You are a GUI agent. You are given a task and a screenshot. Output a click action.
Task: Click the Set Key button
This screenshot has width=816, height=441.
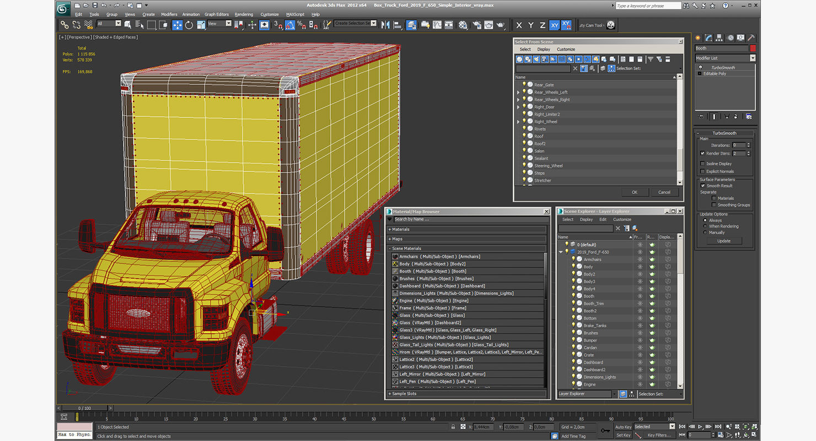pos(623,435)
